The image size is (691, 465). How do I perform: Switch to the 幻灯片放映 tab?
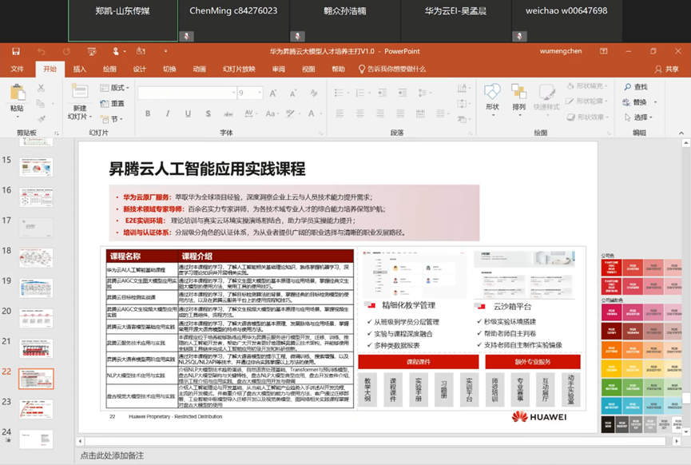pyautogui.click(x=239, y=69)
